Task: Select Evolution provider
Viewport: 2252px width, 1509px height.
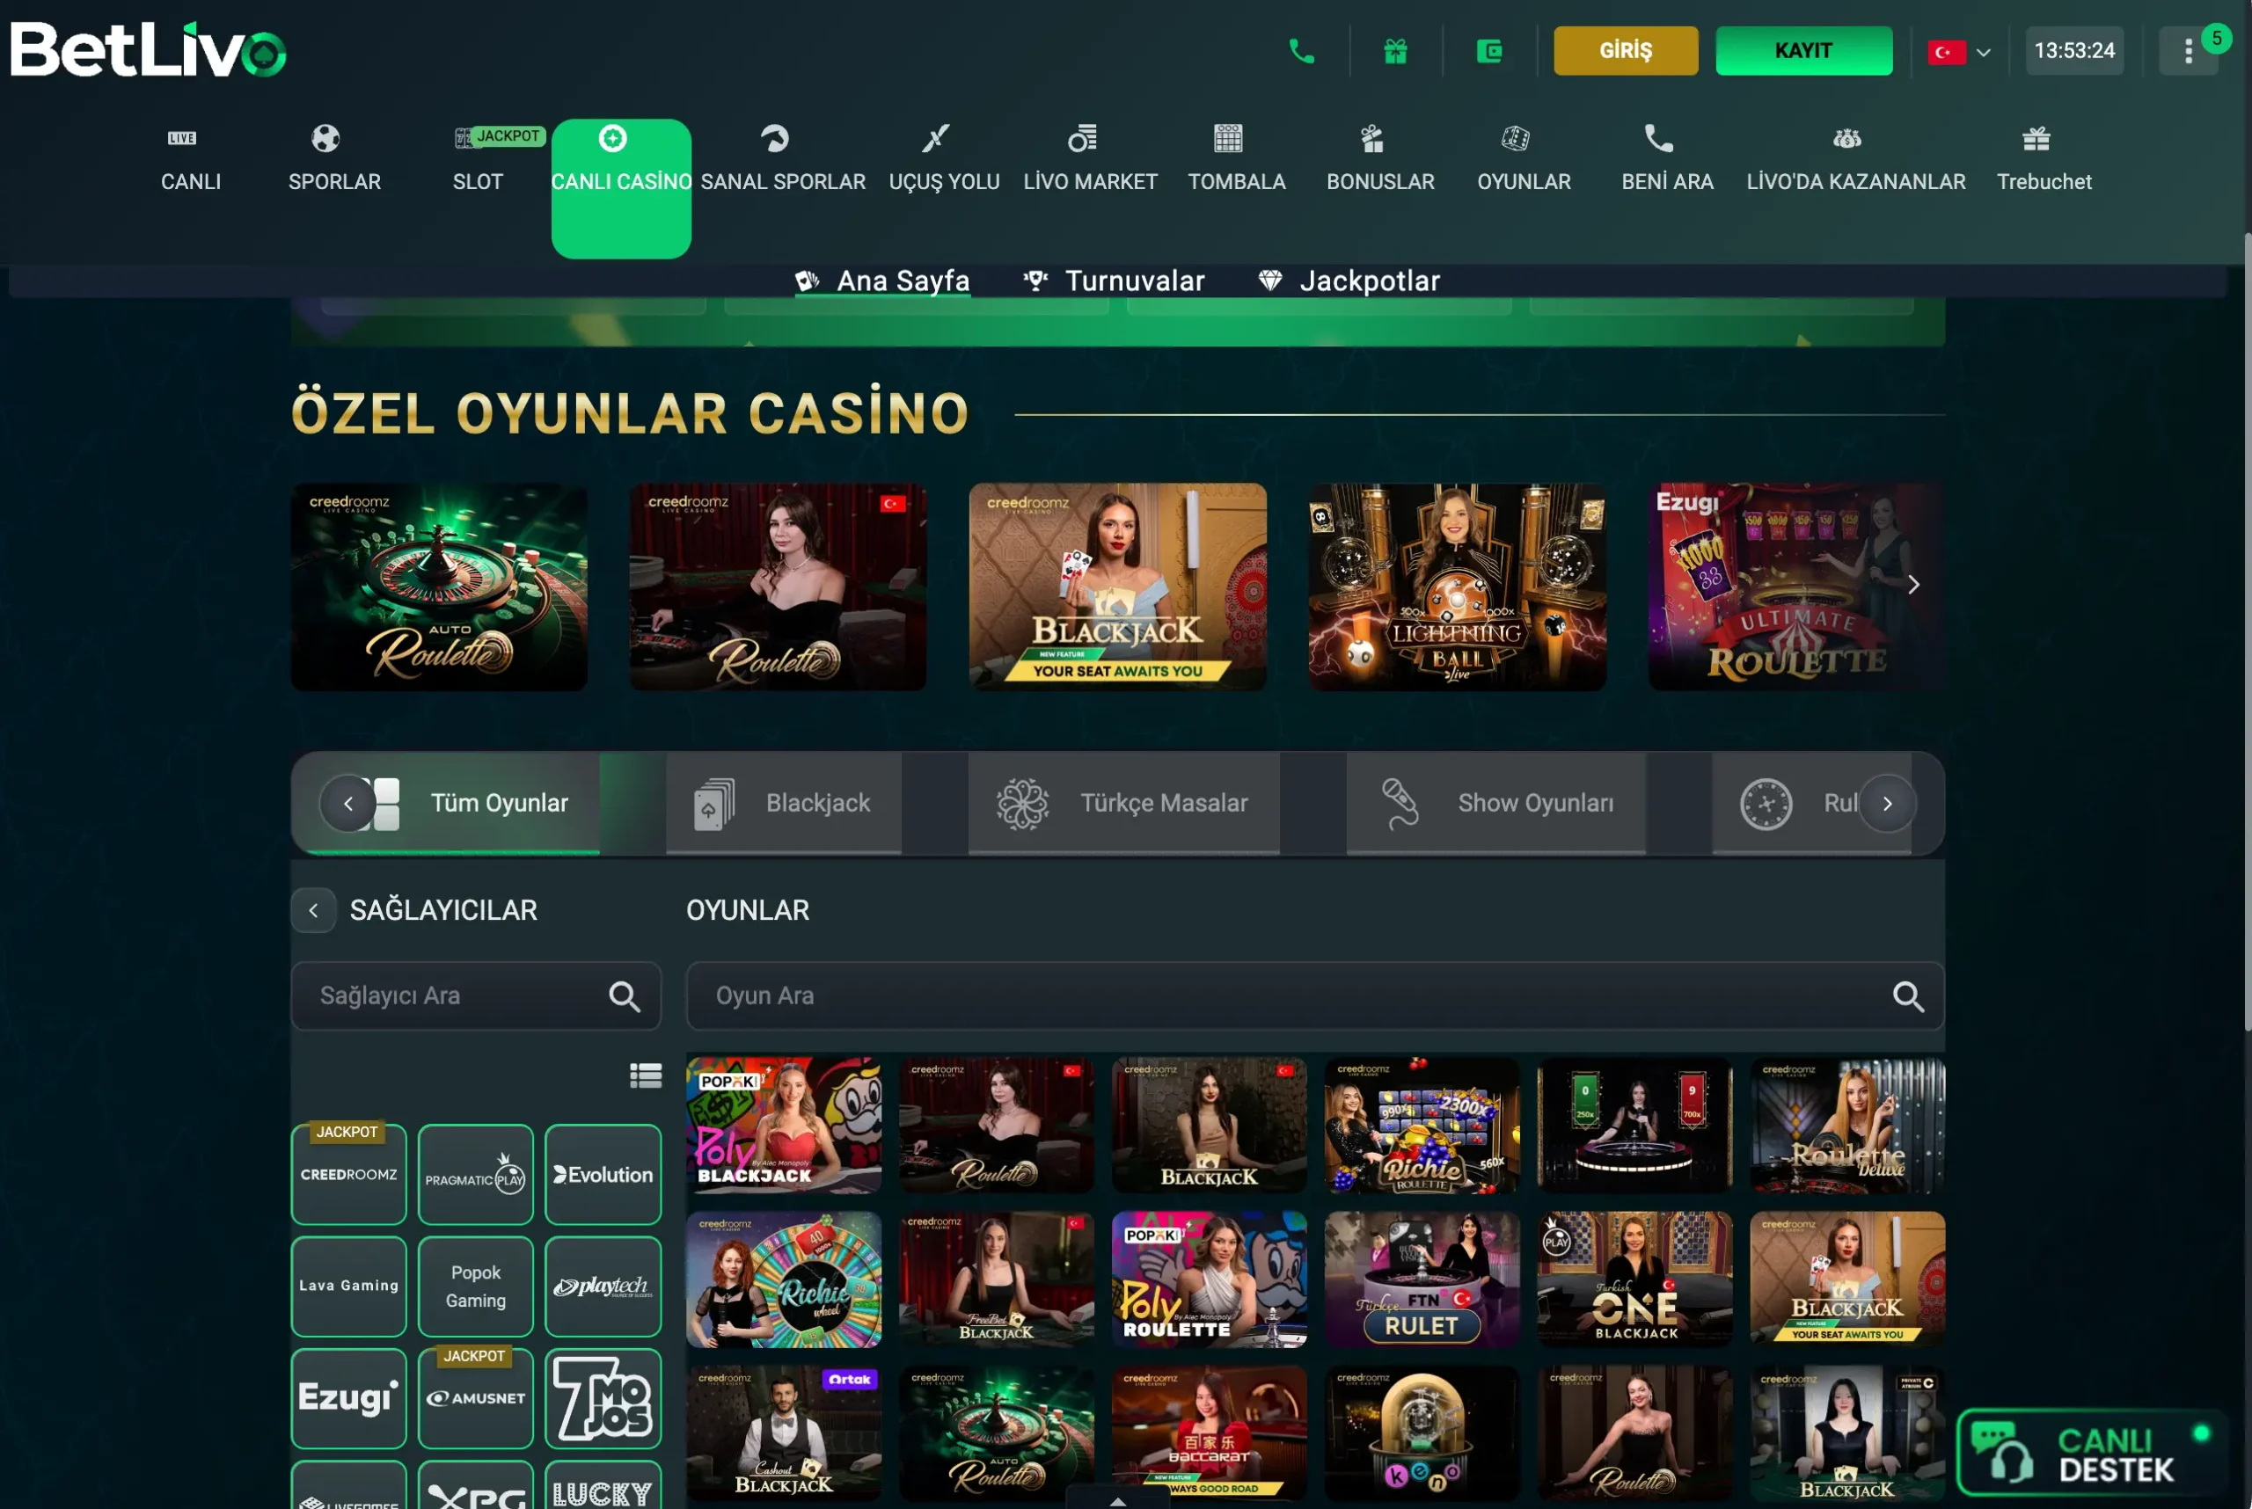Action: tap(603, 1174)
